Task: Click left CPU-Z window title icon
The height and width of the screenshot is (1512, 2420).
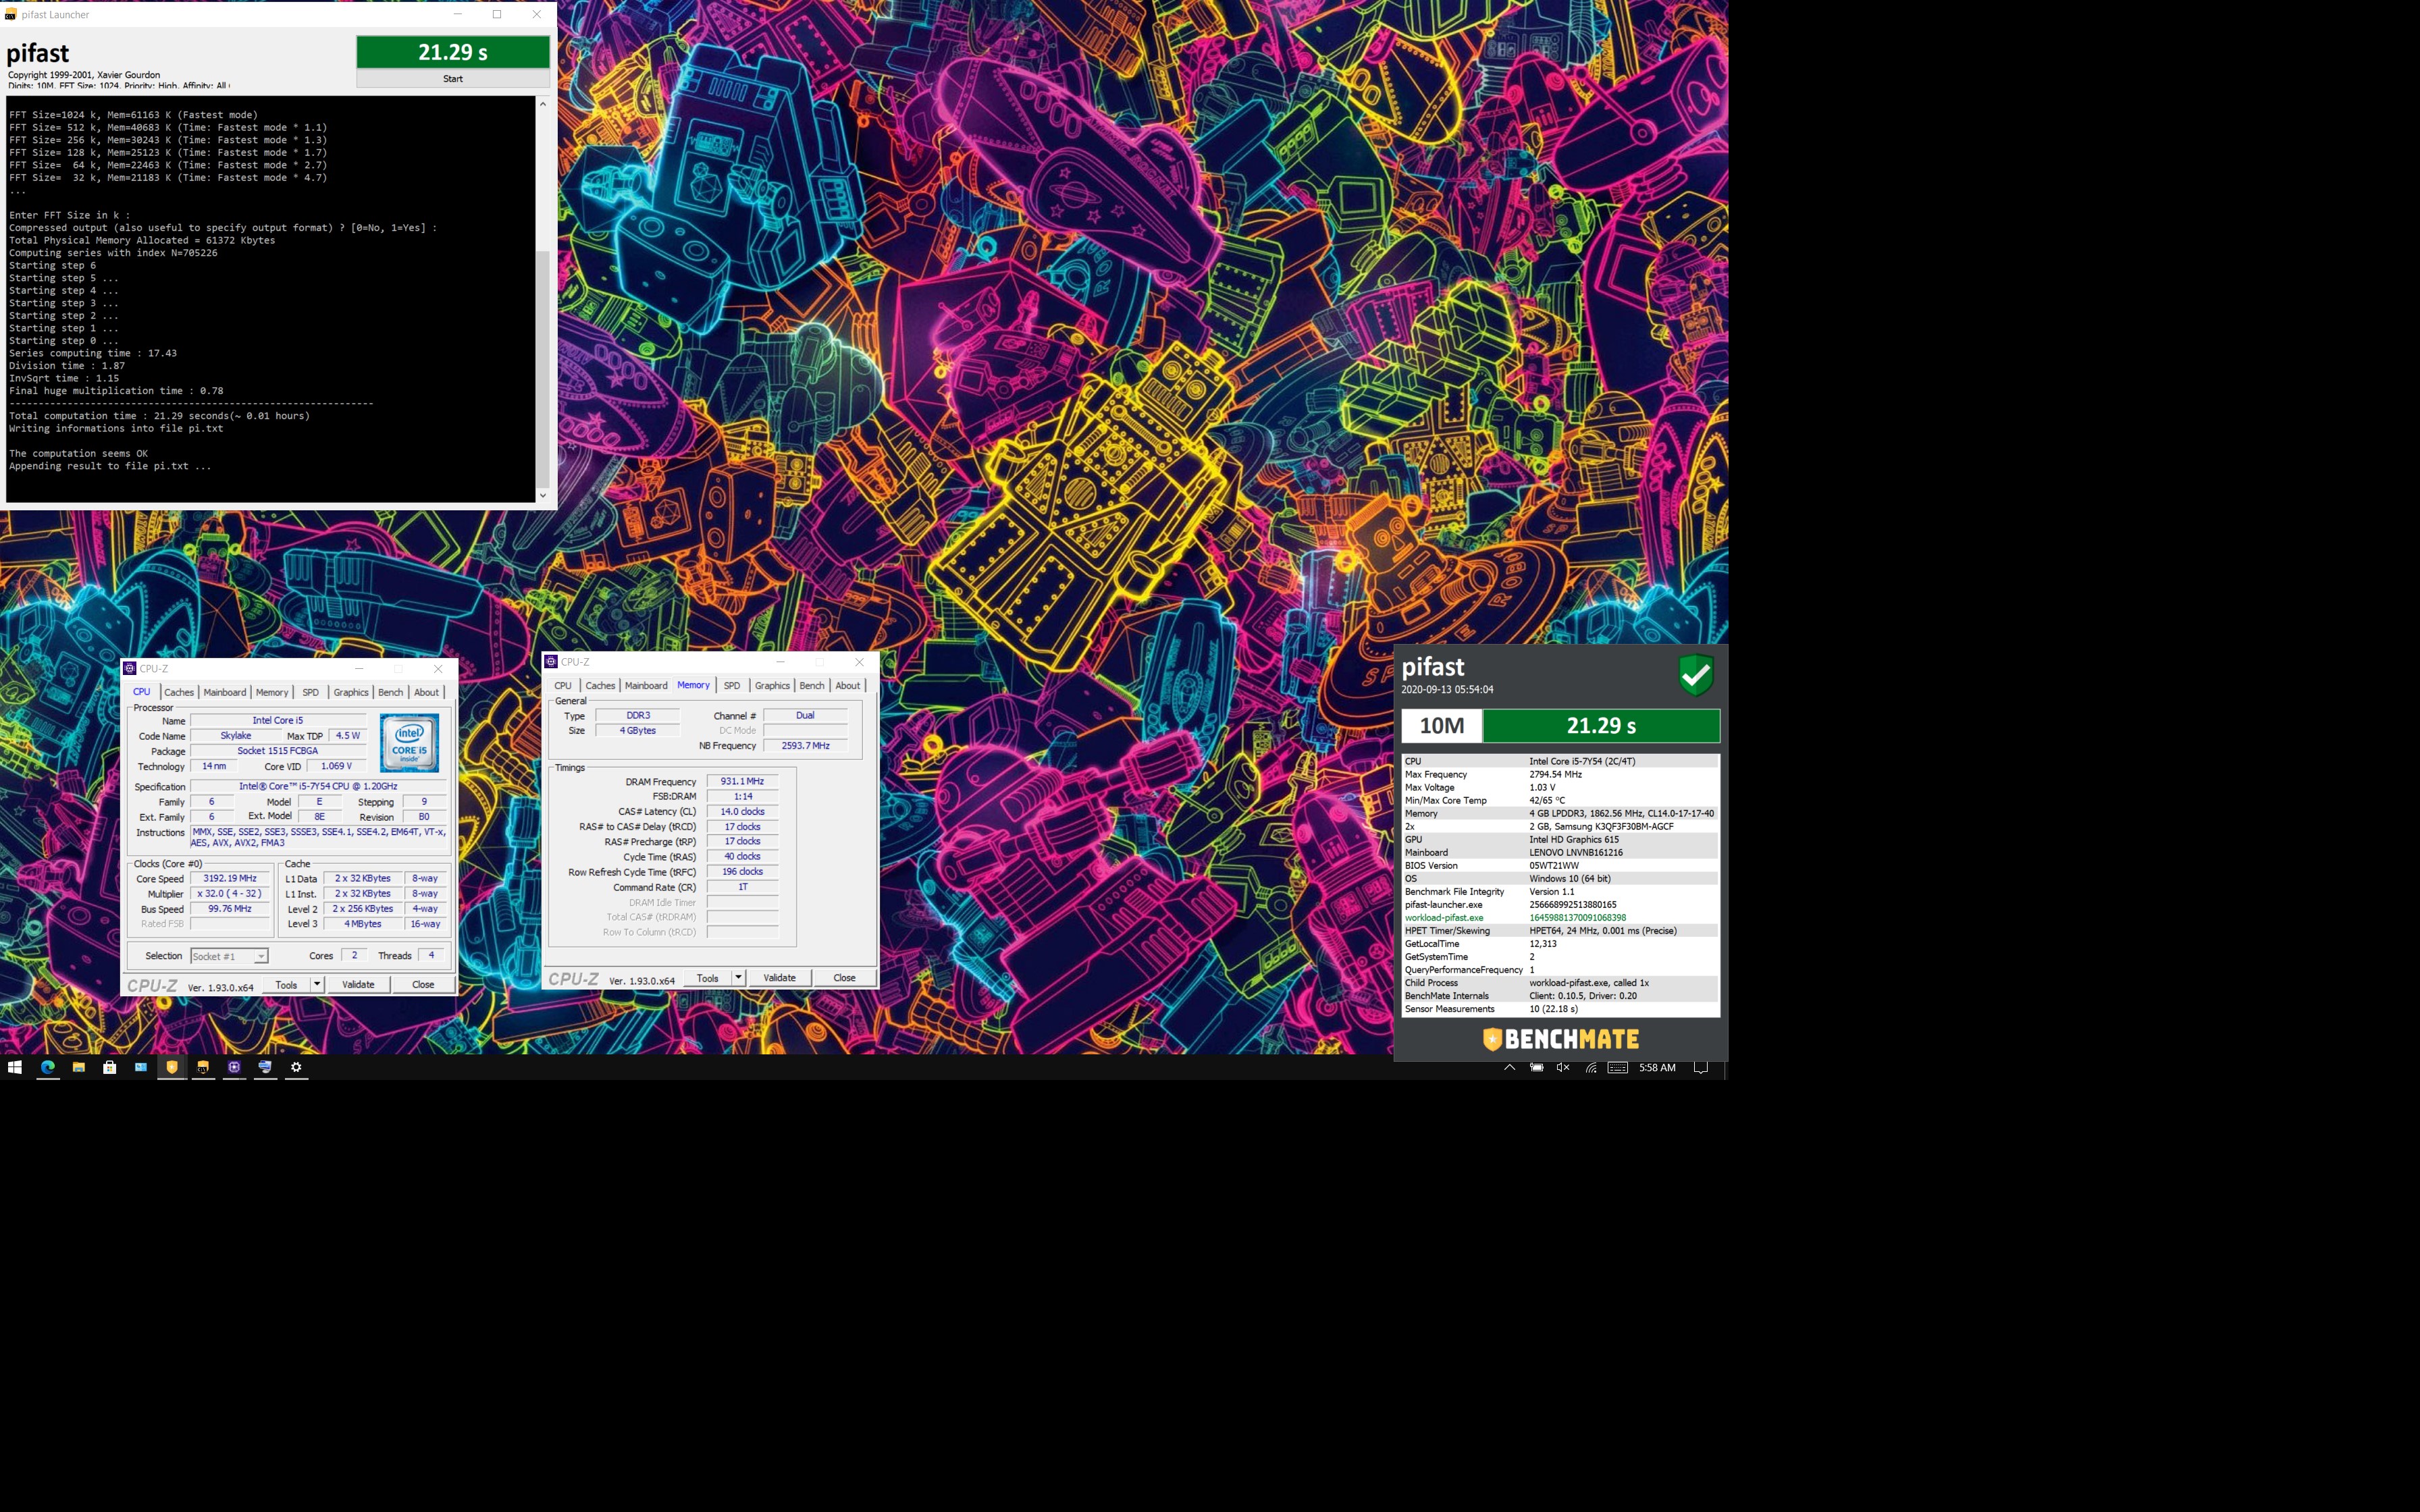Action: point(130,668)
